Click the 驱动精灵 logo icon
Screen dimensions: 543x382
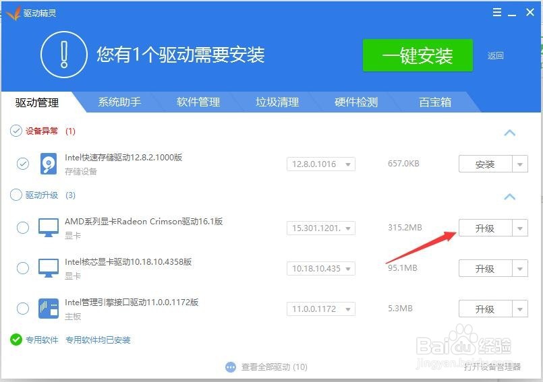[13, 13]
